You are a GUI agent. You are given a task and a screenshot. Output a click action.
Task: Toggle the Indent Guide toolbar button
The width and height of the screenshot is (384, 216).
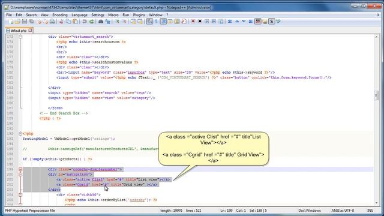(x=163, y=22)
